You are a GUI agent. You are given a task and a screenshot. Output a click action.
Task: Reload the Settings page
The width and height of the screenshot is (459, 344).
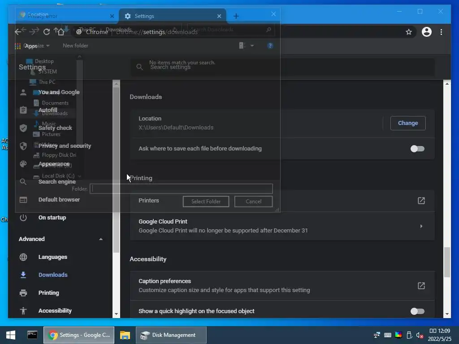click(x=47, y=32)
